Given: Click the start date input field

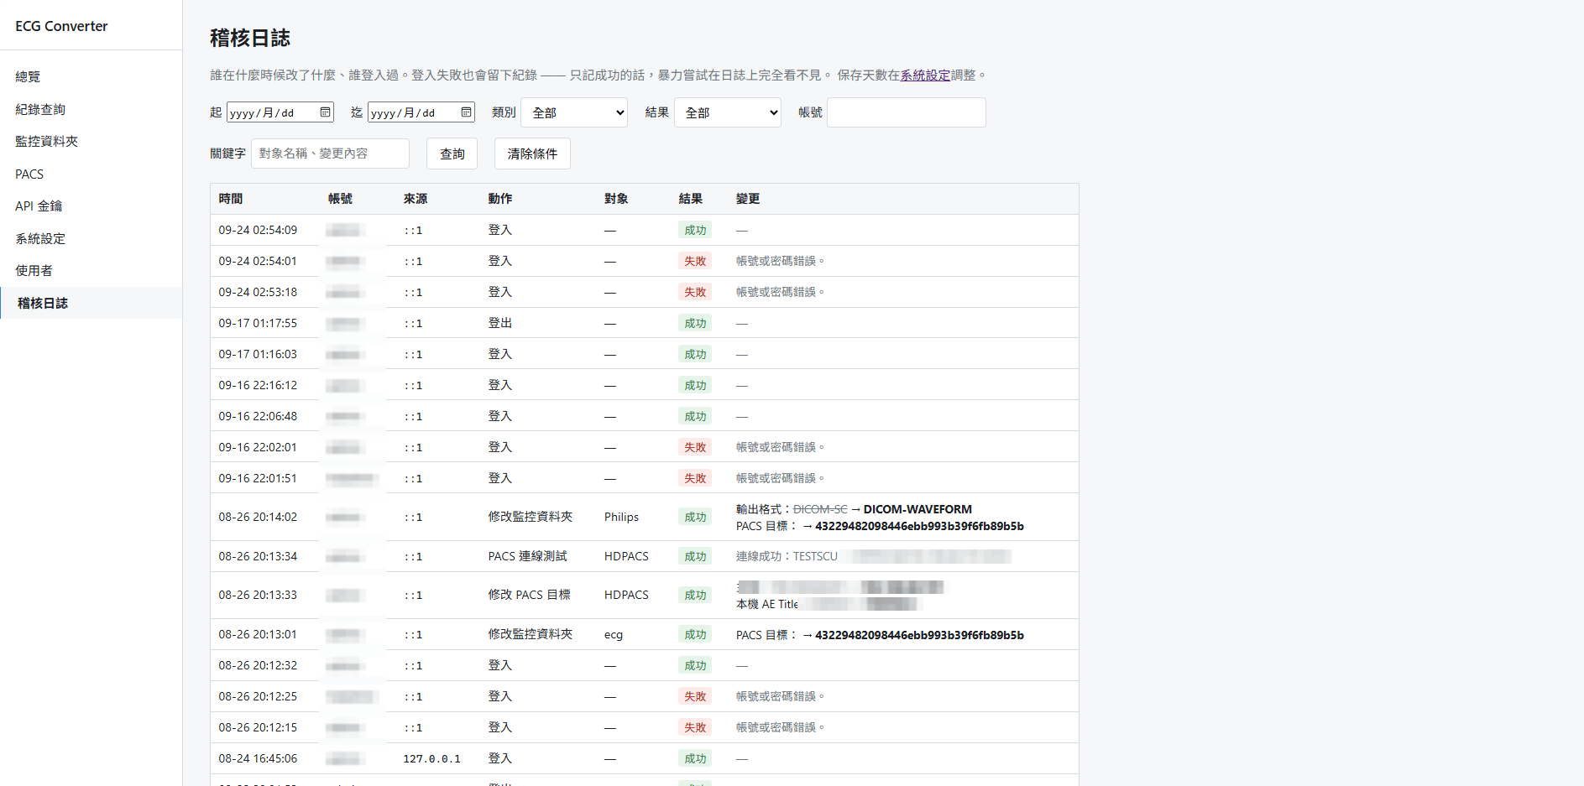Looking at the screenshot, I should coord(280,112).
